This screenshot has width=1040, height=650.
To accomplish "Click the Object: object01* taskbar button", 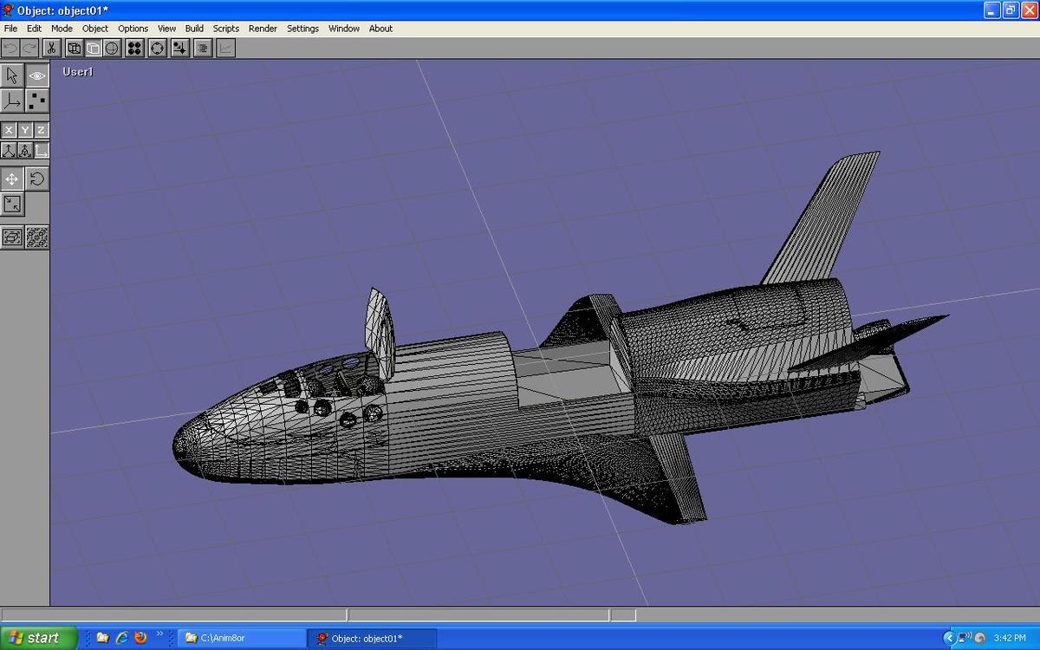I will point(373,638).
